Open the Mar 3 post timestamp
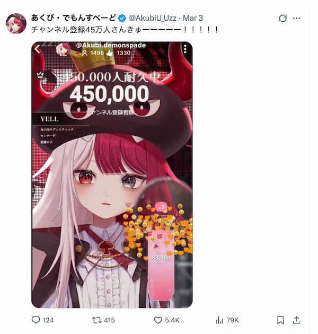Image resolution: width=318 pixels, height=334 pixels. pos(193,18)
